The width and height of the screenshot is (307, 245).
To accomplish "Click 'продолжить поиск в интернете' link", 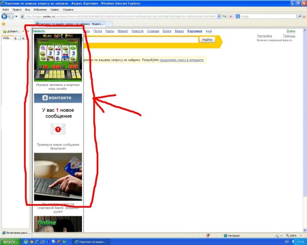I will 182,60.
